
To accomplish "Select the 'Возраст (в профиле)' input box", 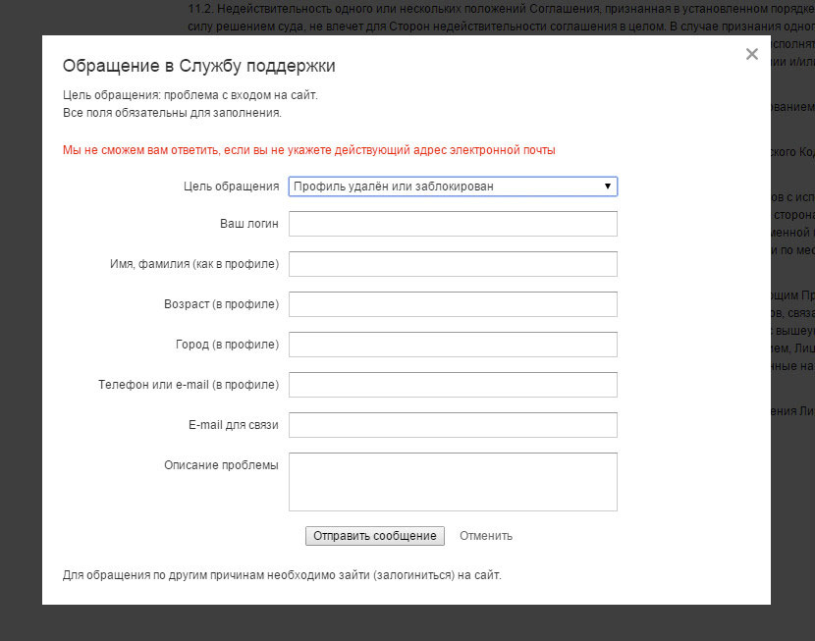I will click(x=453, y=304).
